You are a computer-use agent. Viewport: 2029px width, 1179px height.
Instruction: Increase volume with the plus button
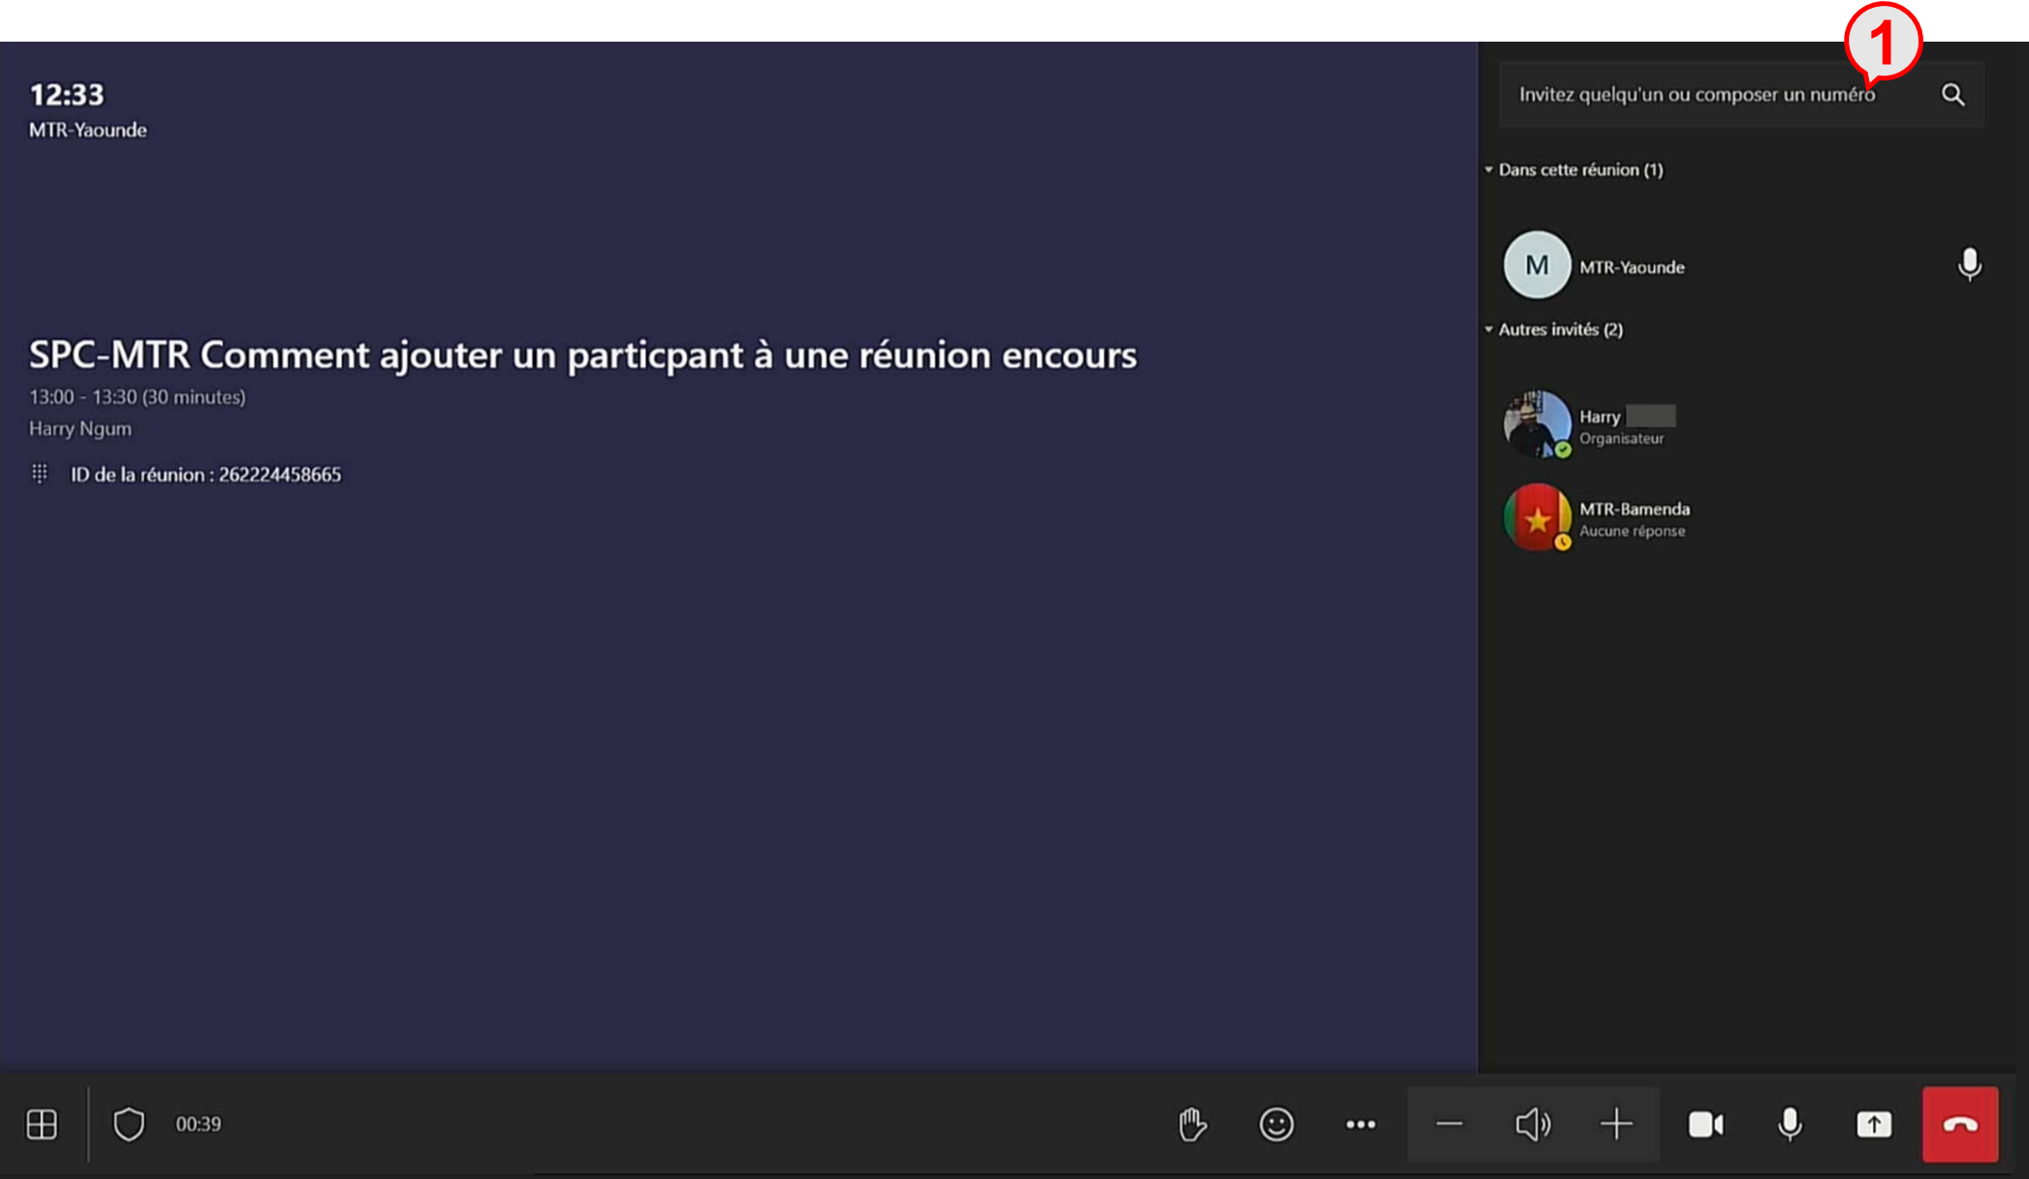pyautogui.click(x=1616, y=1124)
